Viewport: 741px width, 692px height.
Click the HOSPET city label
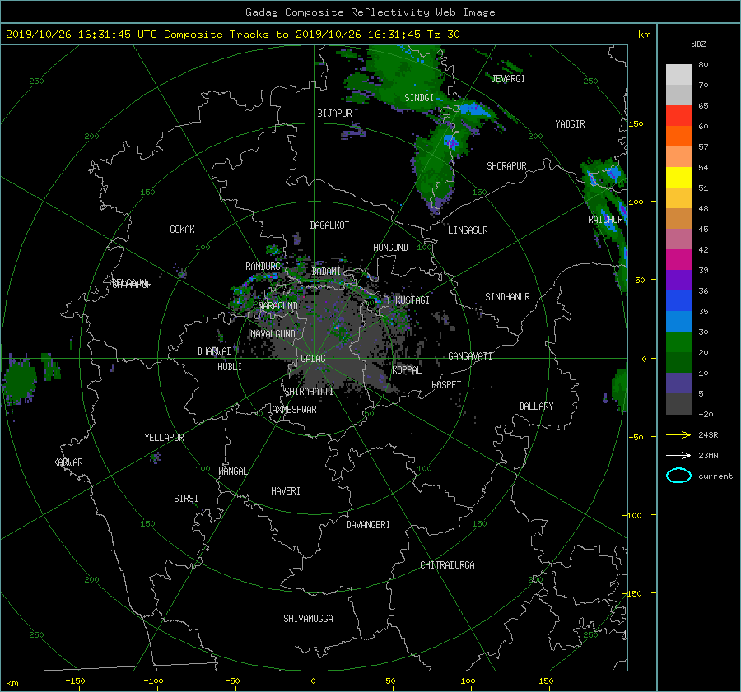[x=446, y=385]
